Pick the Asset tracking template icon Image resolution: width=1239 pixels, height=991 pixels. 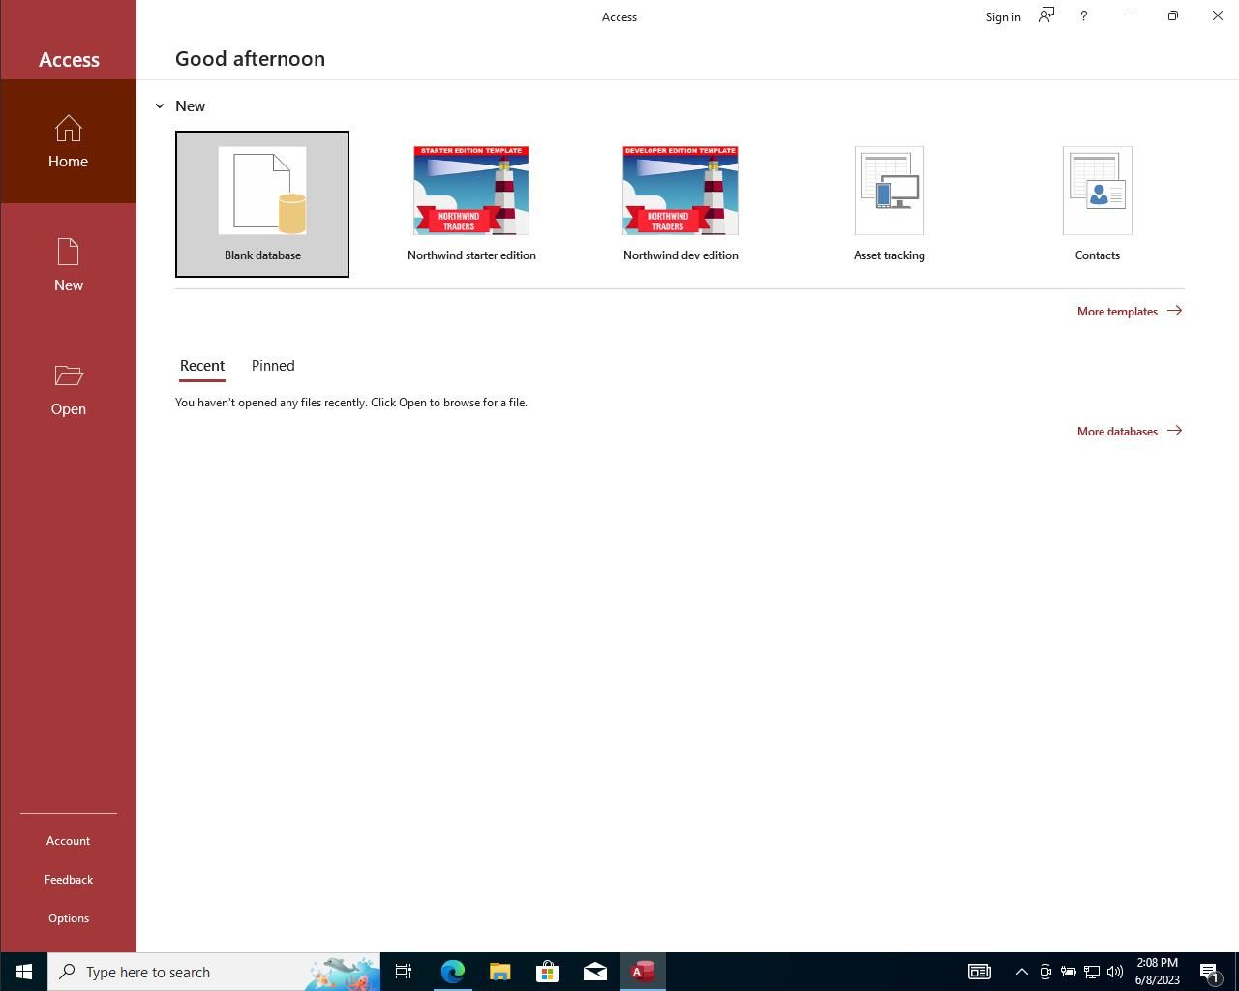click(x=889, y=191)
